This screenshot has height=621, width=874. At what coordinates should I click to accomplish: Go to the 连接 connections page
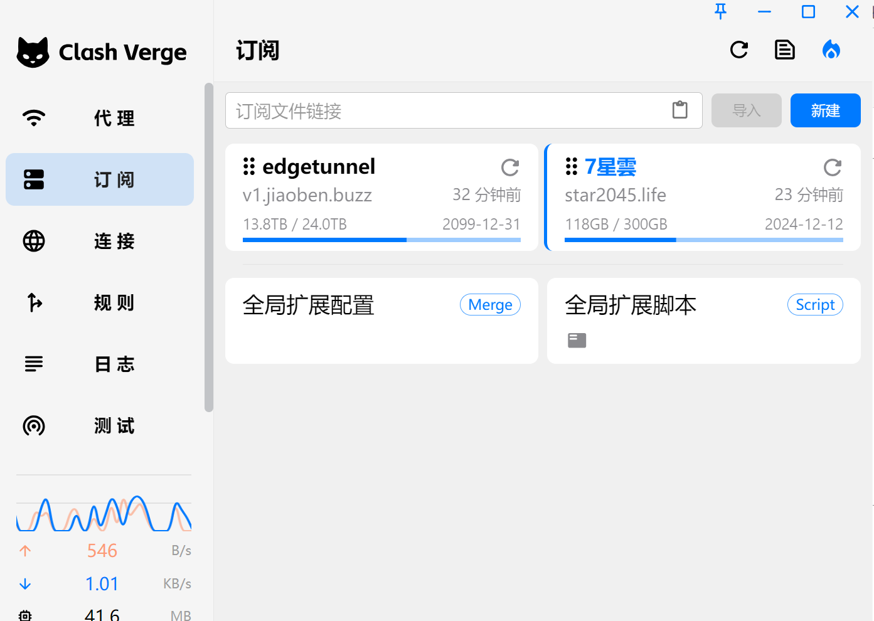tap(100, 241)
